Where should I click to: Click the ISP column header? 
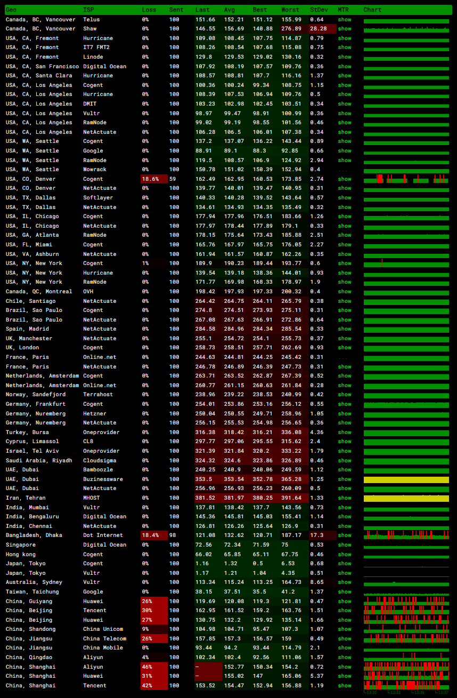pos(88,10)
